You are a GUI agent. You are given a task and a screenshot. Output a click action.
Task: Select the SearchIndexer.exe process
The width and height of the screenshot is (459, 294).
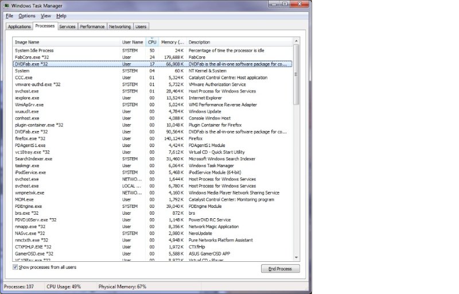153,158
